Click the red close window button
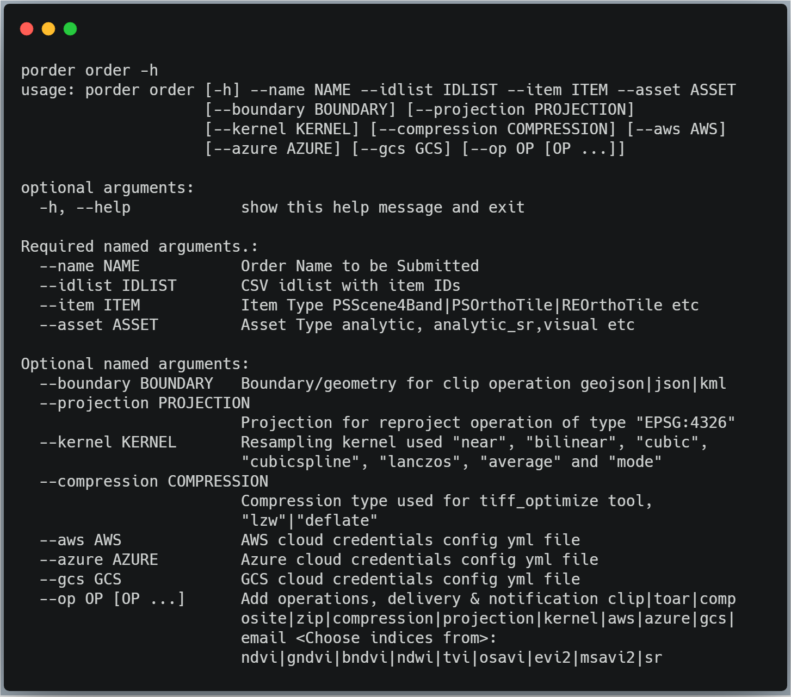791x697 pixels. (x=27, y=29)
